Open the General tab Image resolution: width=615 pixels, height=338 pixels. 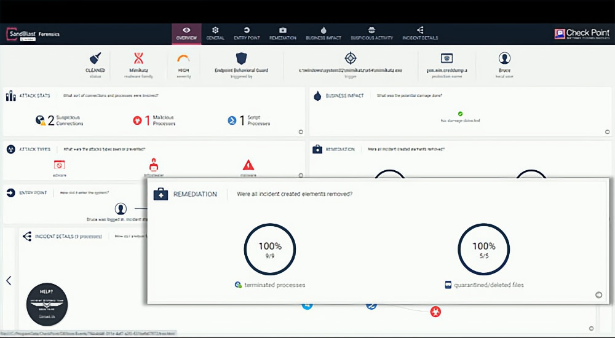pos(215,34)
